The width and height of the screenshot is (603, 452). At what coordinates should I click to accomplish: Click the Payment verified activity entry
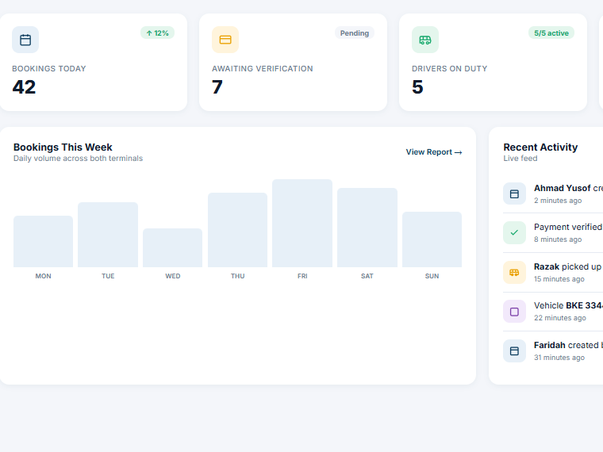coord(553,232)
